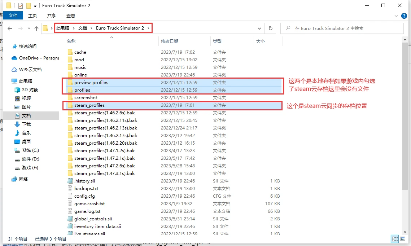The height and width of the screenshot is (246, 411).
Task: Open the 查看 ribbon tab
Action: [x=70, y=16]
